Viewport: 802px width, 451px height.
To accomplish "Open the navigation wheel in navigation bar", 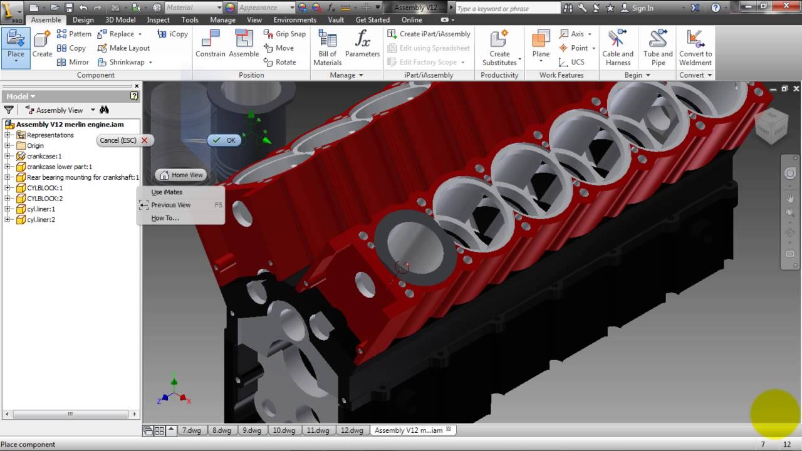I will point(790,174).
